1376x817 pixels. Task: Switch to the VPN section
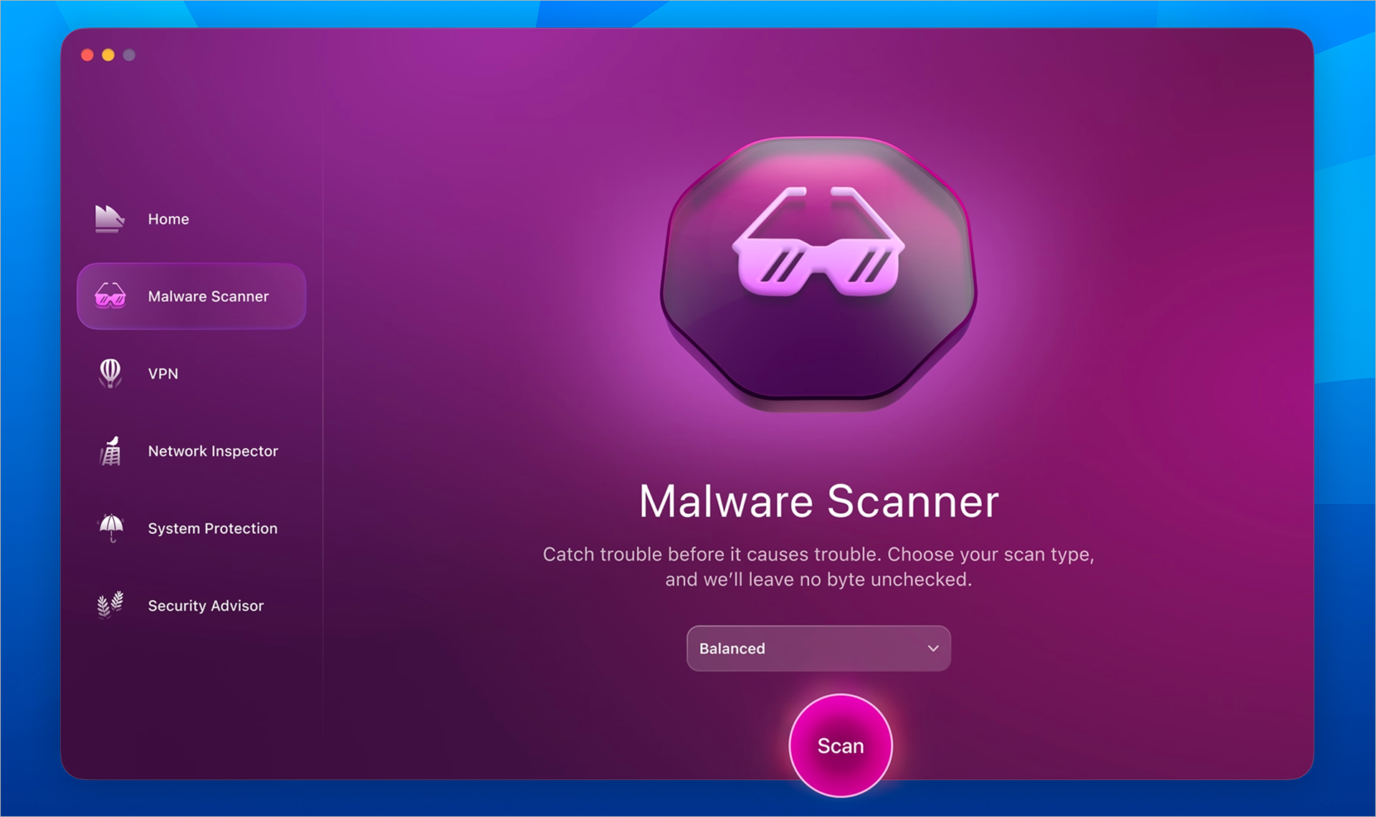(x=163, y=373)
